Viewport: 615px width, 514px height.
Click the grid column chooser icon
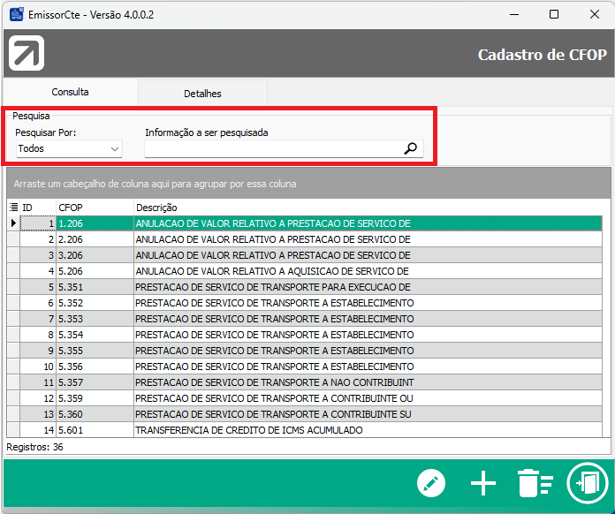click(13, 208)
